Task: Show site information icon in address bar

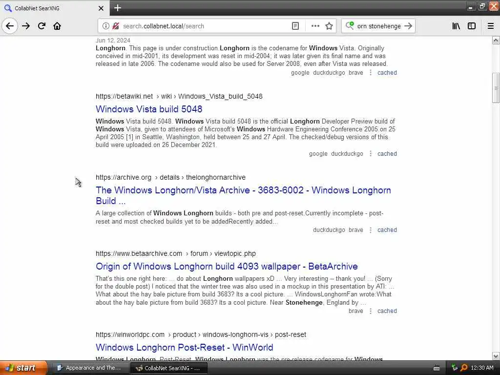Action: tap(105, 26)
